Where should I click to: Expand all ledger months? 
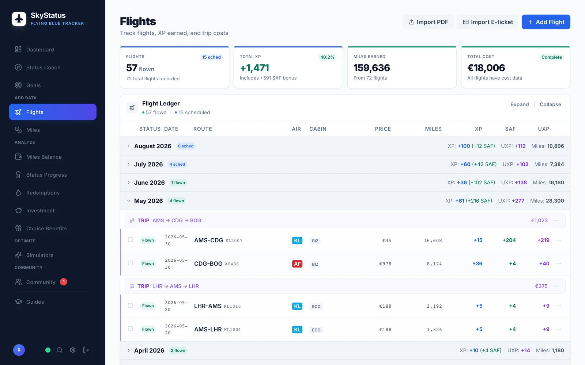(520, 104)
